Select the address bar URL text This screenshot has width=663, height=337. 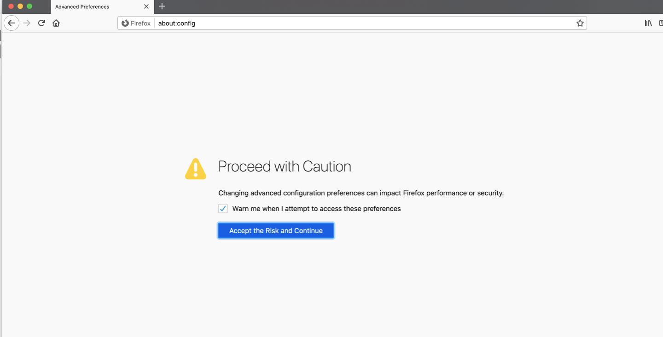176,23
